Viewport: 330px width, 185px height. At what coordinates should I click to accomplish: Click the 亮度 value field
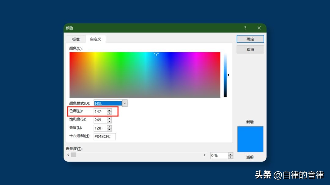[100, 128]
